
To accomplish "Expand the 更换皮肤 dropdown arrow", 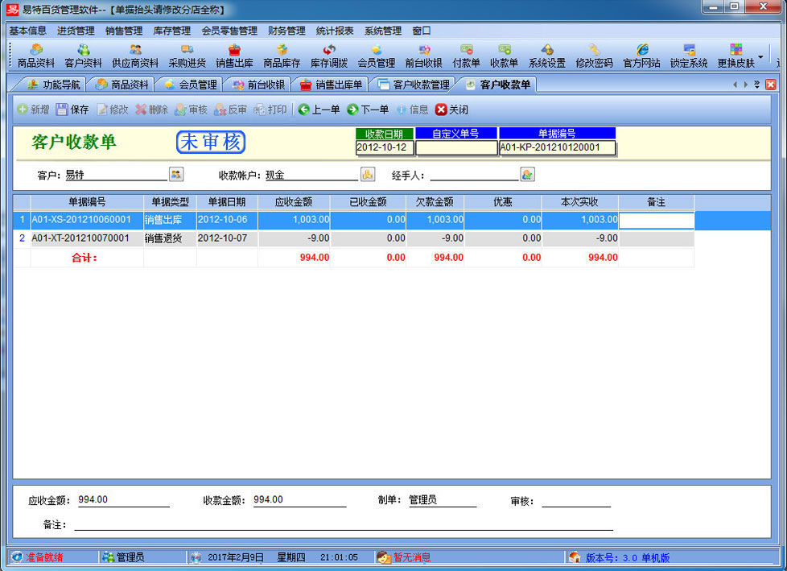I will tap(761, 57).
